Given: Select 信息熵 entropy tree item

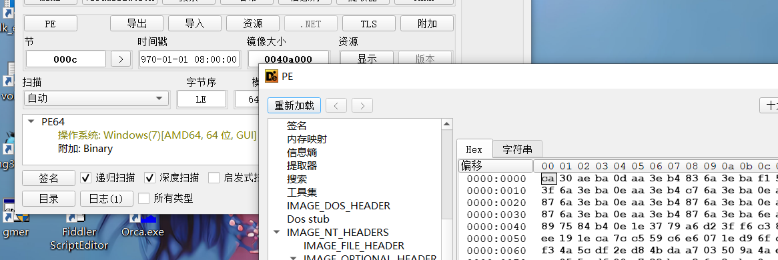Looking at the screenshot, I should click(x=302, y=152).
